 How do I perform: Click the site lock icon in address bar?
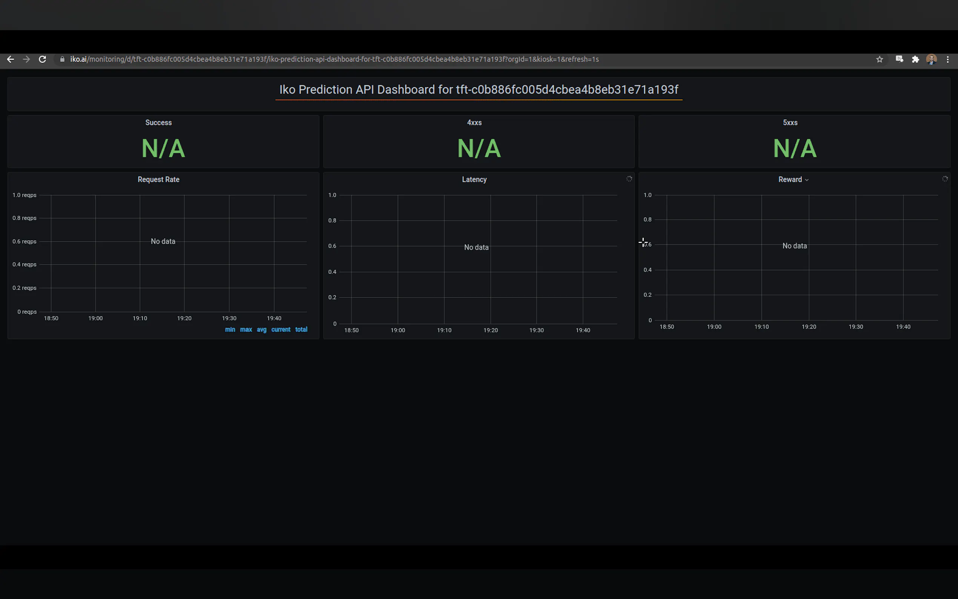(62, 60)
